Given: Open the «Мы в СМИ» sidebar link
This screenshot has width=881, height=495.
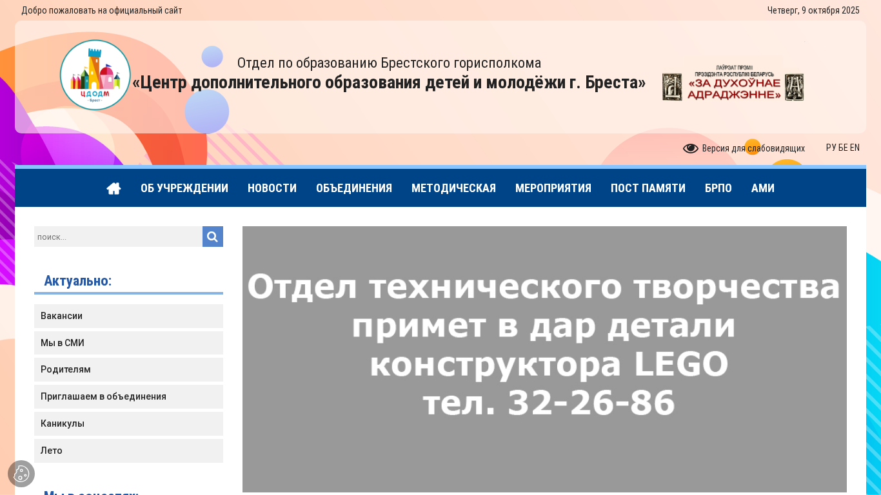Looking at the screenshot, I should point(128,343).
